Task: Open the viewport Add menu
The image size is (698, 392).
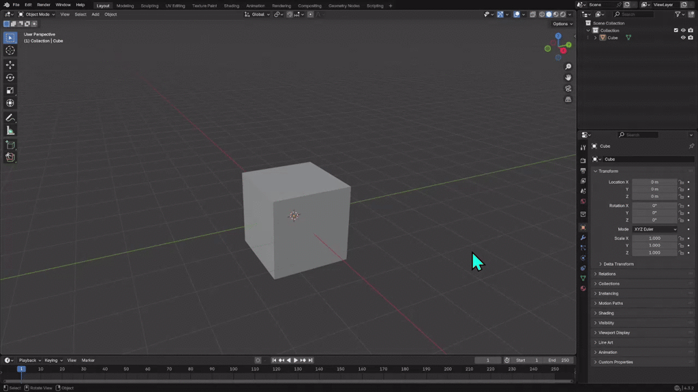Action: pos(95,14)
